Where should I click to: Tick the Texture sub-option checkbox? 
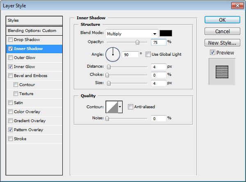coord(16,94)
